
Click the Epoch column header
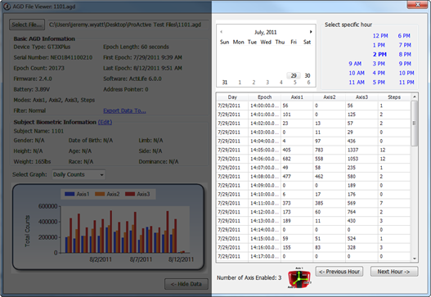pyautogui.click(x=264, y=97)
